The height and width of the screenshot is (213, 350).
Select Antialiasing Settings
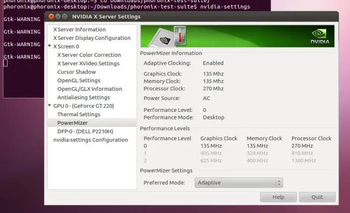click(x=83, y=97)
